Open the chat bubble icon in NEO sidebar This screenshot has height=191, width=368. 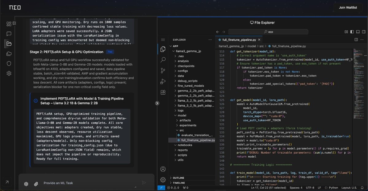click(9, 34)
